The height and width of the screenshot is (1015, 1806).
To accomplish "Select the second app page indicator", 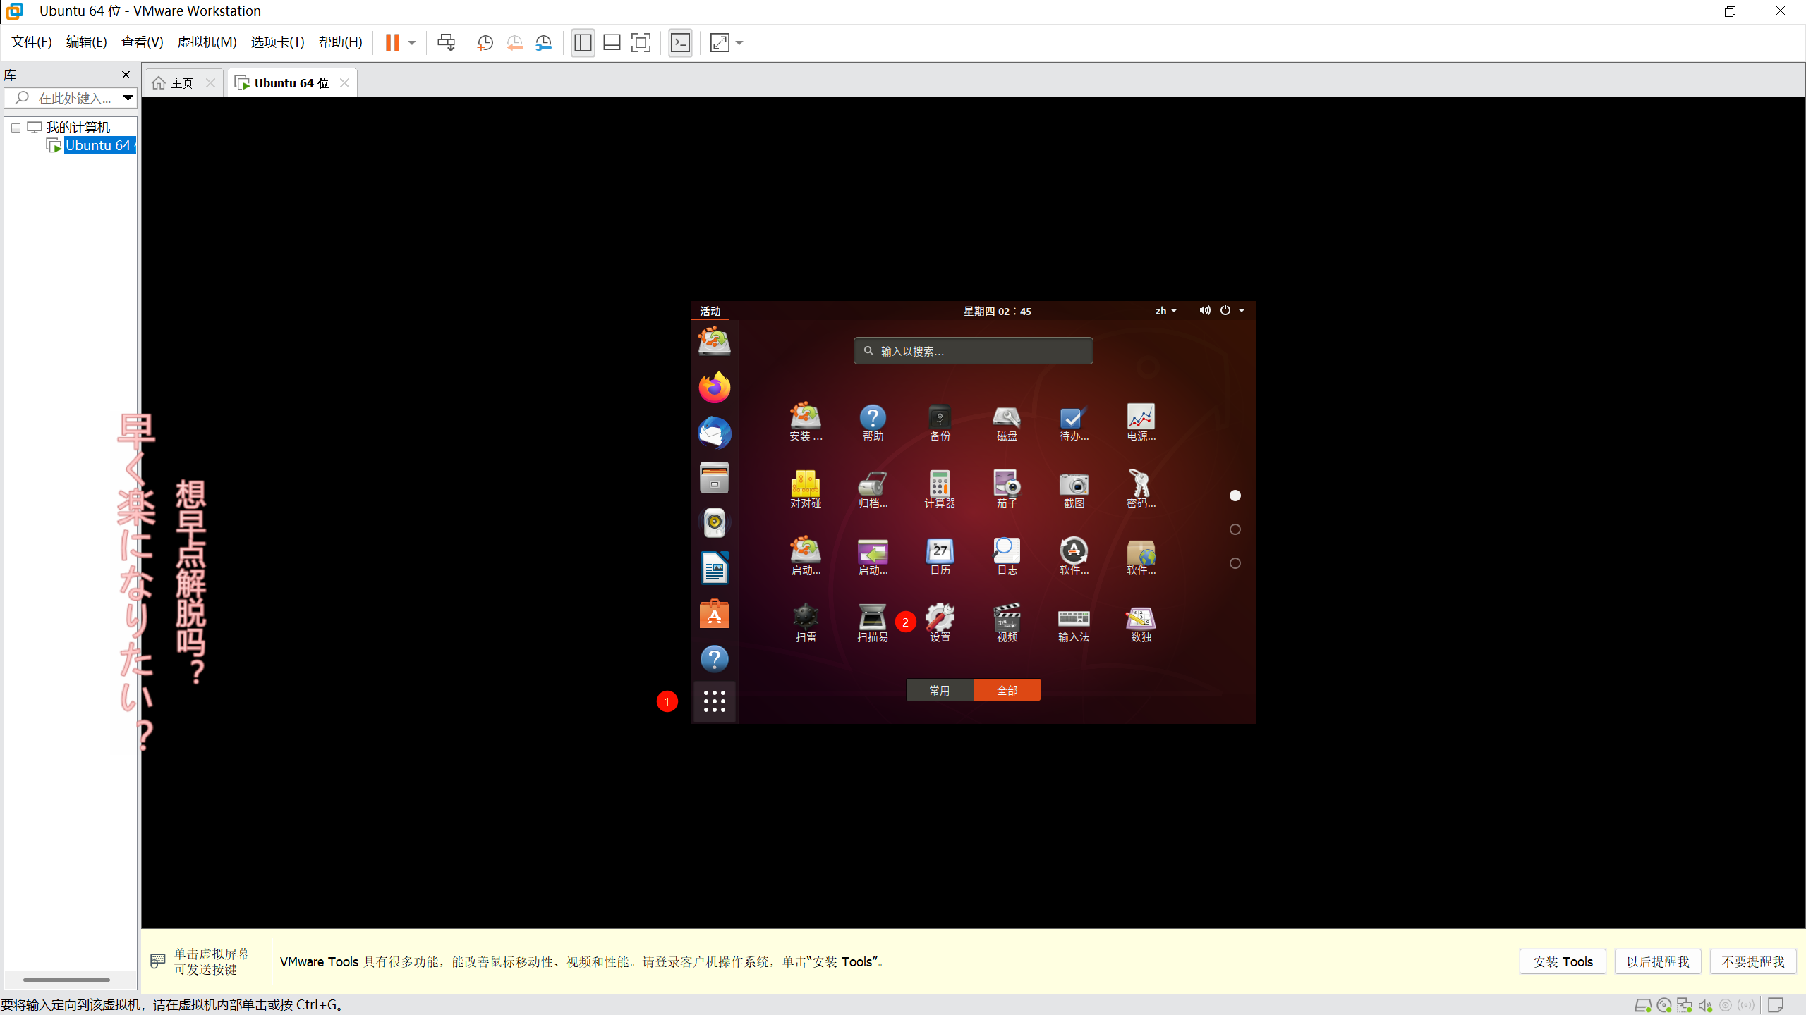I will (x=1235, y=529).
